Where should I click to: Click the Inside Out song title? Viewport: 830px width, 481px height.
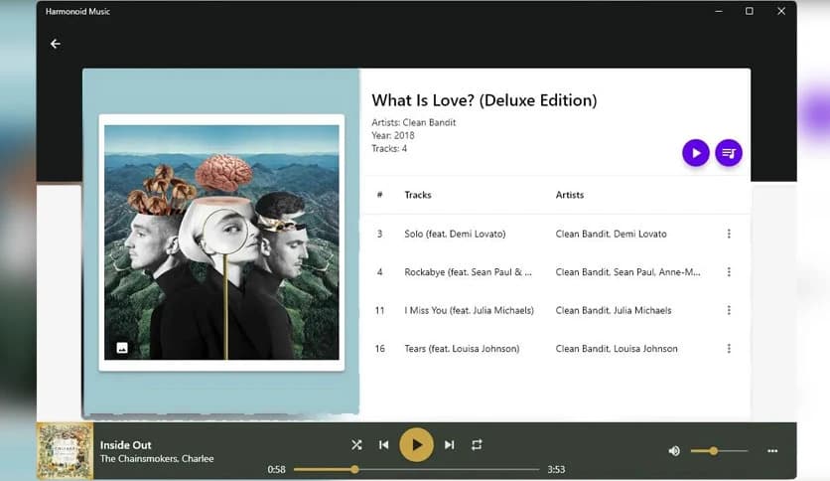(125, 445)
